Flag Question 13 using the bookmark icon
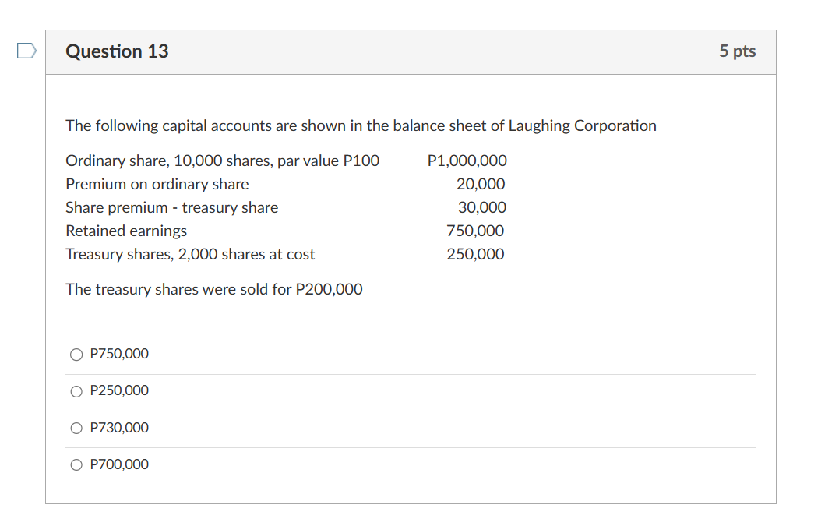The height and width of the screenshot is (526, 839). pos(26,51)
